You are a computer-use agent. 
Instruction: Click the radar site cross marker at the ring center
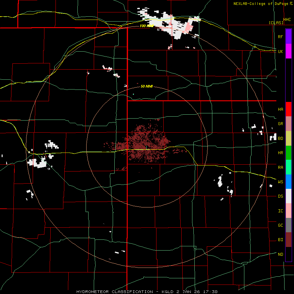[146, 148]
